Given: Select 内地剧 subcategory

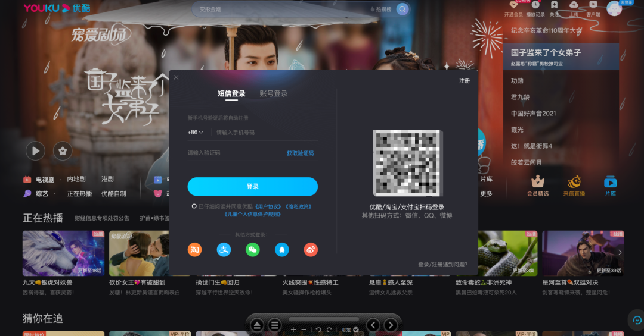Looking at the screenshot, I should click(x=76, y=179).
